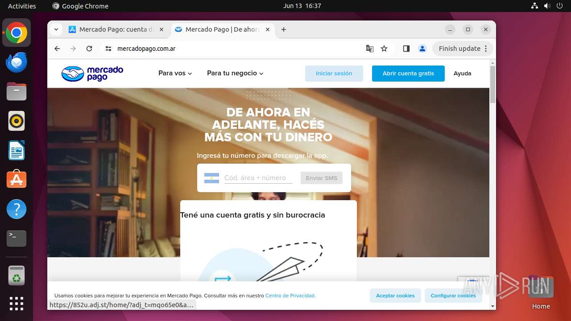571x321 pixels.
Task: Click the scrollbar down arrow
Action: click(x=492, y=306)
